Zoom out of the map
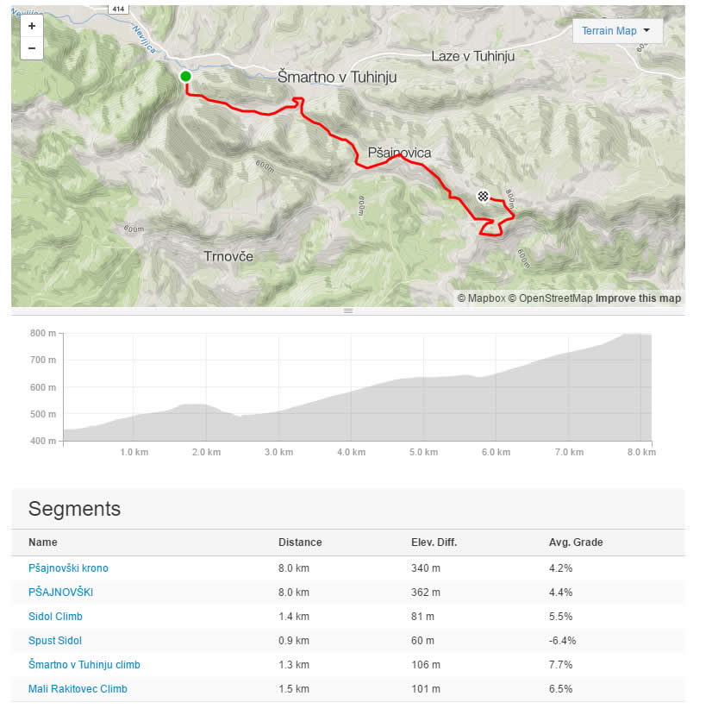This screenshot has height=721, width=712. [32, 48]
